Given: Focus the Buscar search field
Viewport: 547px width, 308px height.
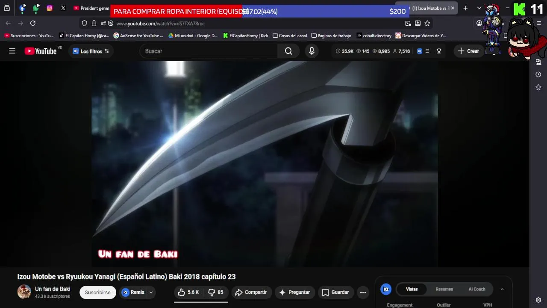Looking at the screenshot, I should (209, 51).
